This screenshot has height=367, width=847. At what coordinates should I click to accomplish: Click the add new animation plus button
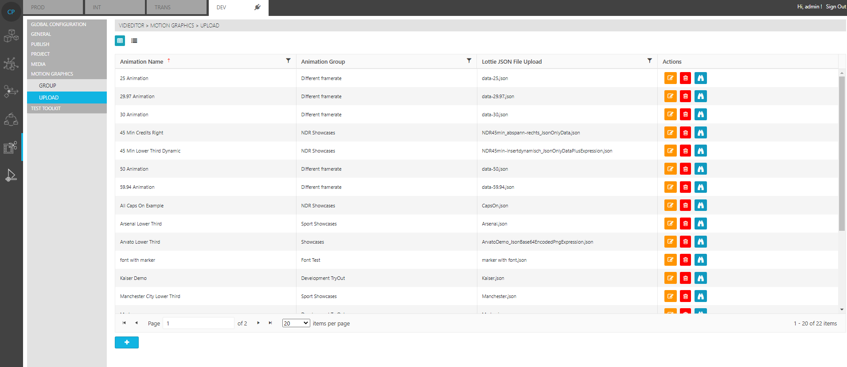tap(127, 342)
